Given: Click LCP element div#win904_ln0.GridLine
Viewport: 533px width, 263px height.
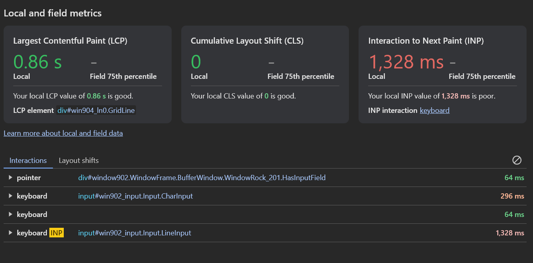Looking at the screenshot, I should [96, 110].
